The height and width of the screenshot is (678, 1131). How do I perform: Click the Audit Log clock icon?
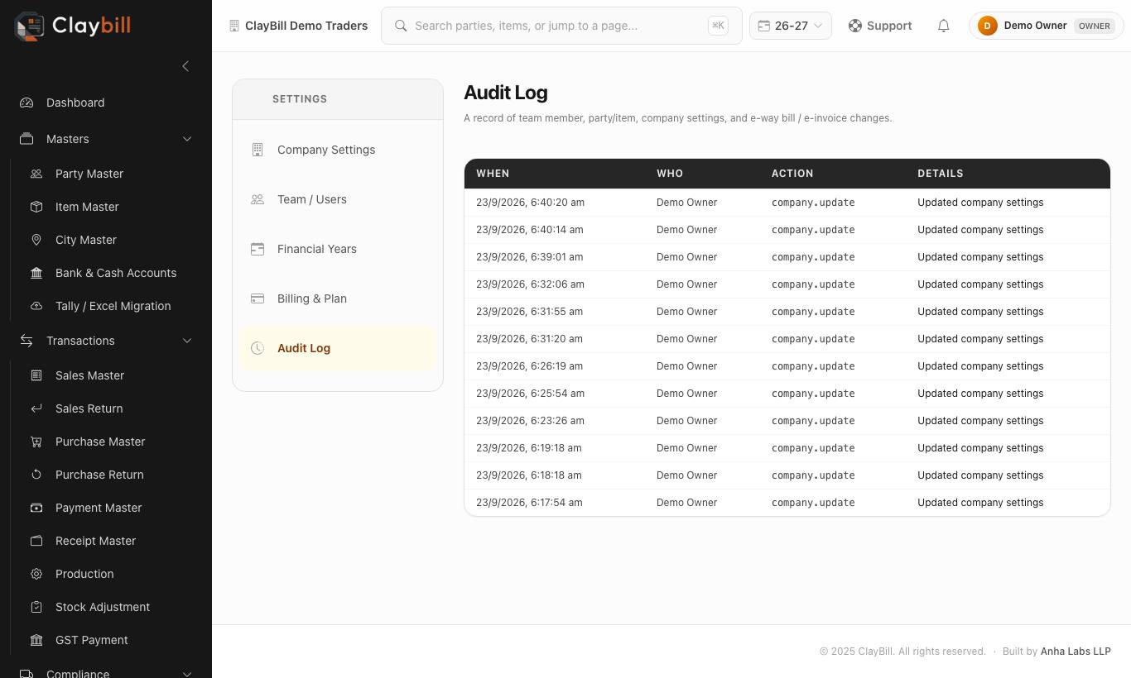(x=257, y=348)
